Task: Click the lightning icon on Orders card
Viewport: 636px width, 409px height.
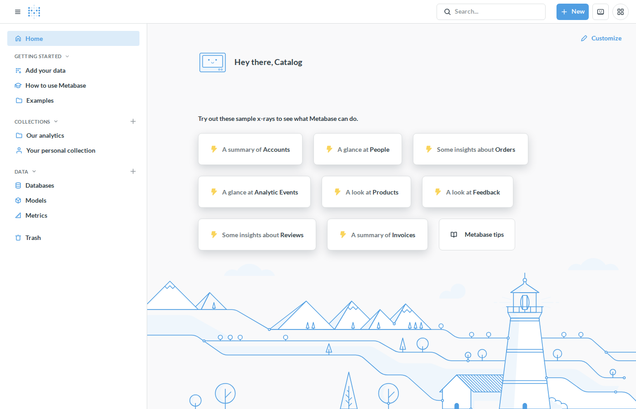Action: click(x=429, y=149)
